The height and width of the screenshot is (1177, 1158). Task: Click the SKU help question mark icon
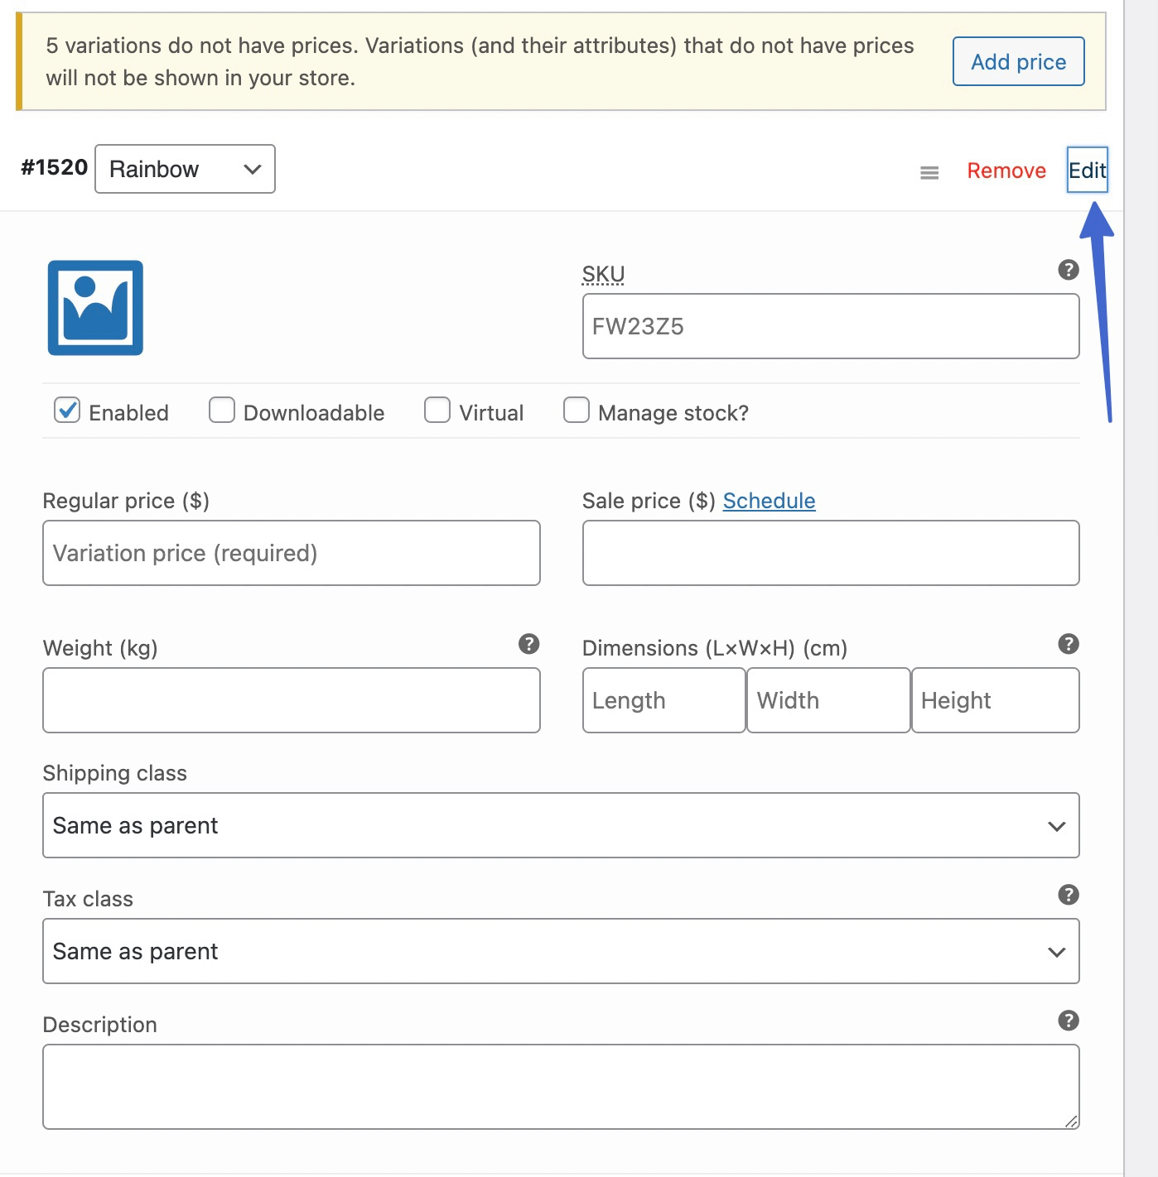tap(1068, 270)
